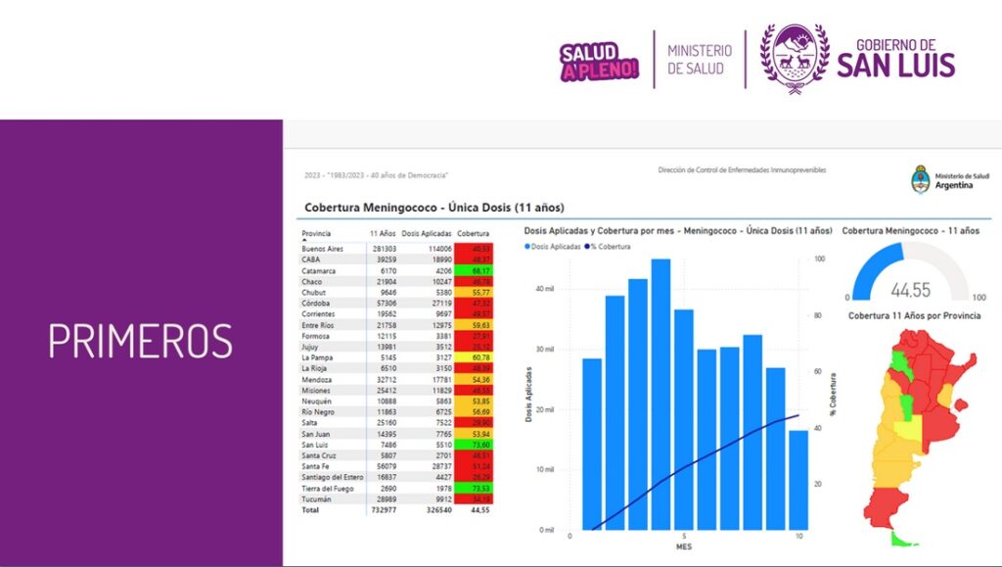Screen dimensions: 1002x567
Task: Sort table by Provincia column header
Action: coord(317,234)
